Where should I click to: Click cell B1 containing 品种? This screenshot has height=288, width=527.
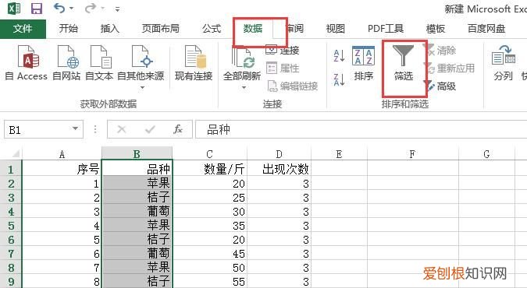pyautogui.click(x=137, y=169)
